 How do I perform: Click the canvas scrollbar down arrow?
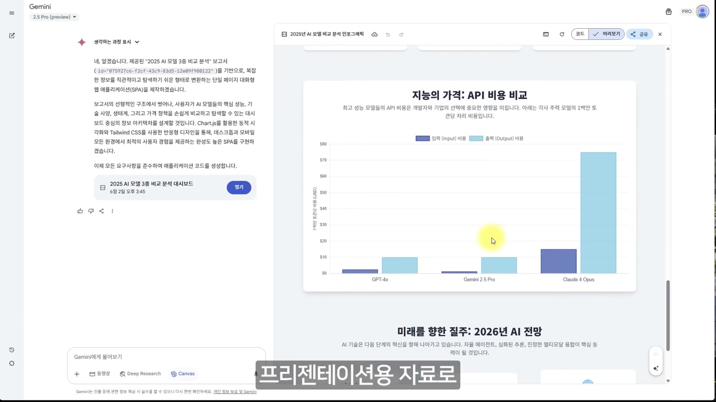(x=668, y=381)
